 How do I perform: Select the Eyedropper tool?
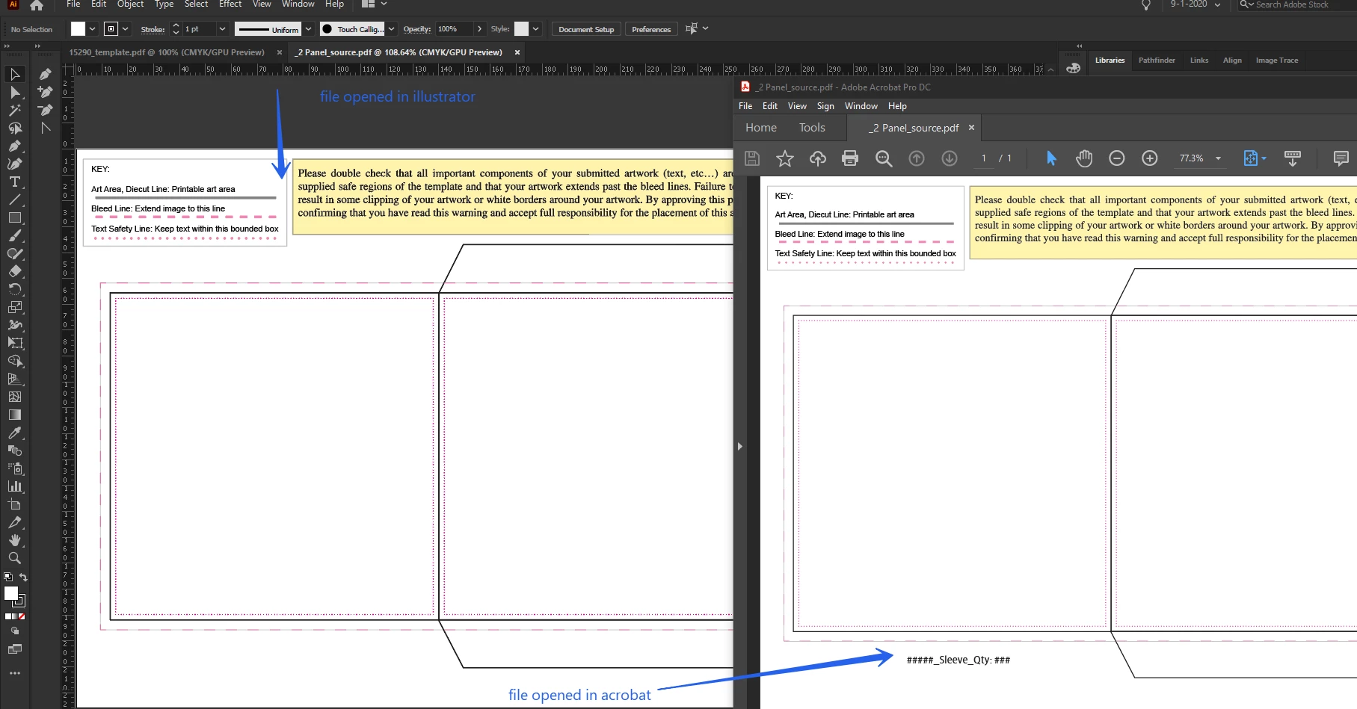tap(15, 433)
